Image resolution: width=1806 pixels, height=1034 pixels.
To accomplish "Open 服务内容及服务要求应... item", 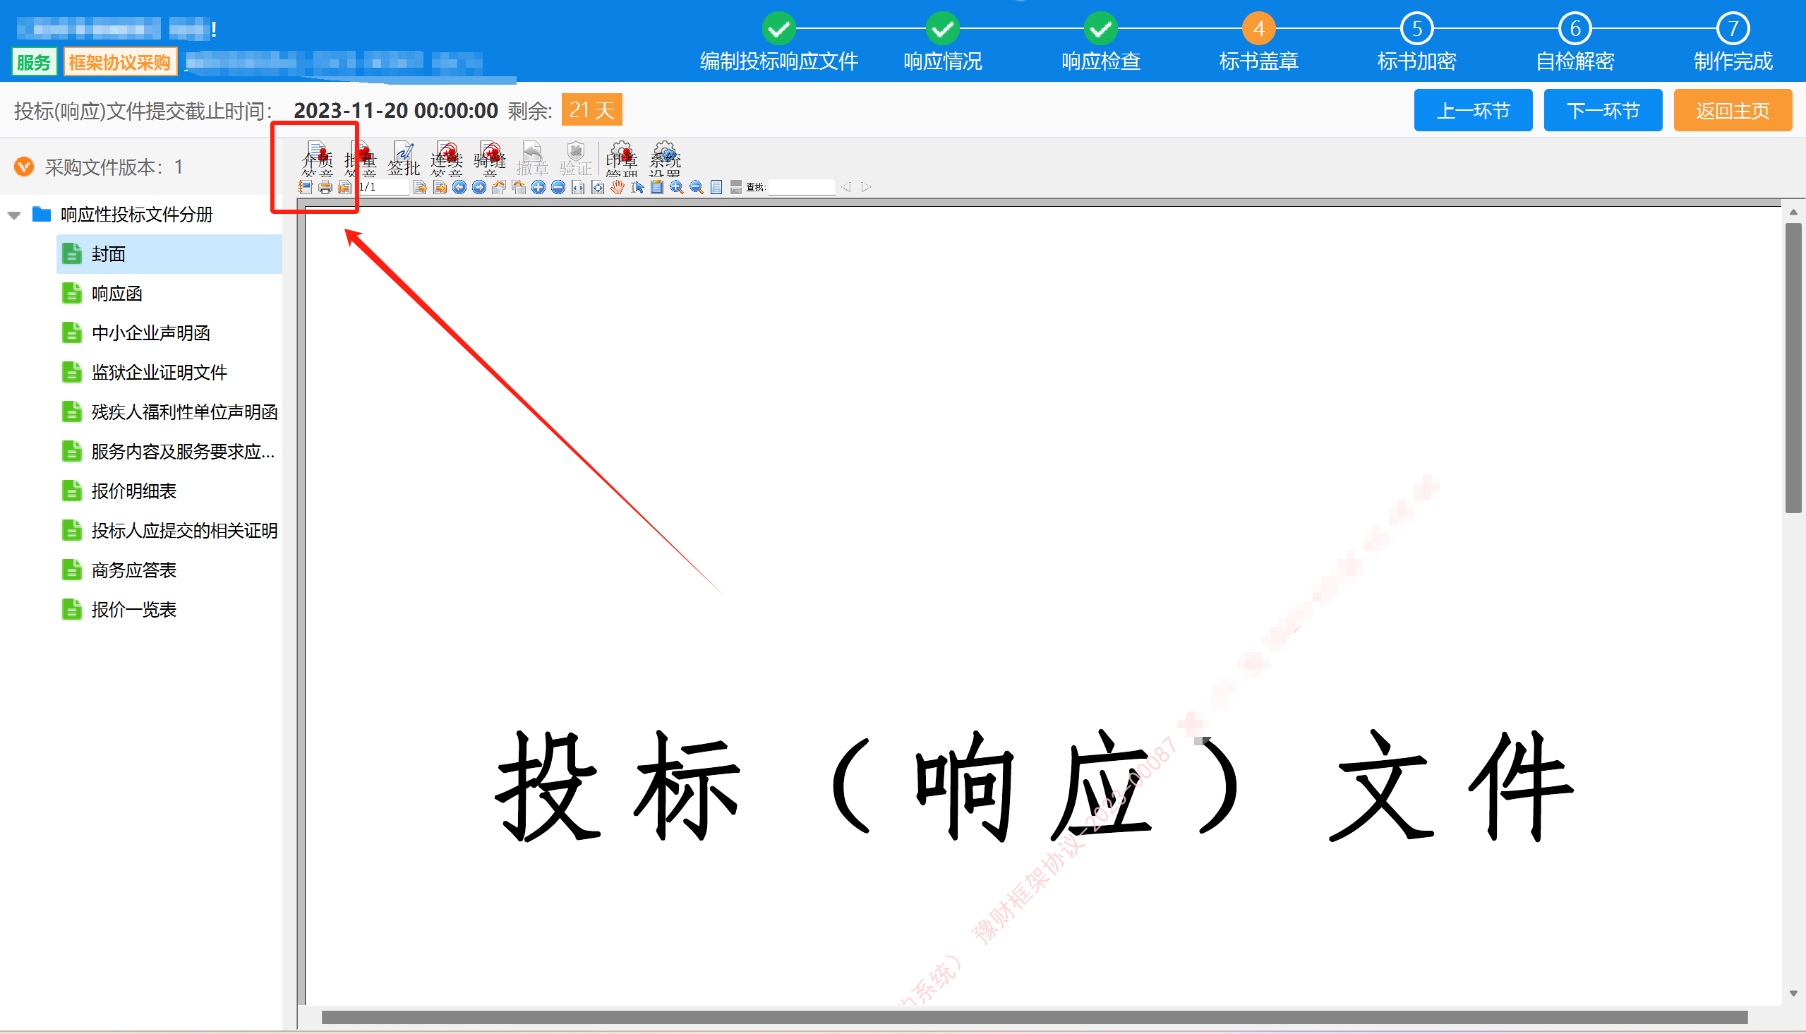I will (183, 452).
